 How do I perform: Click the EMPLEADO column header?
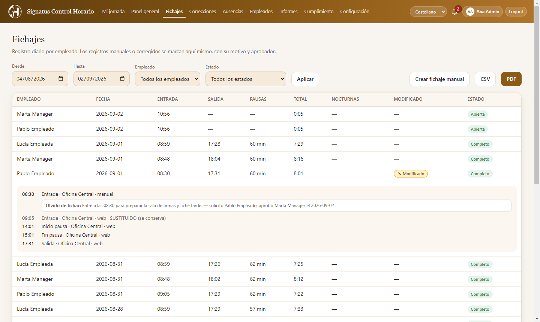coord(29,99)
